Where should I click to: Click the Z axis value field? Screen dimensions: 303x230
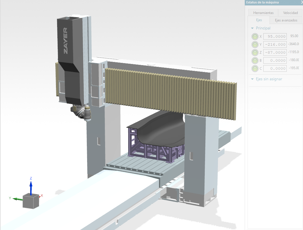coord(275,53)
